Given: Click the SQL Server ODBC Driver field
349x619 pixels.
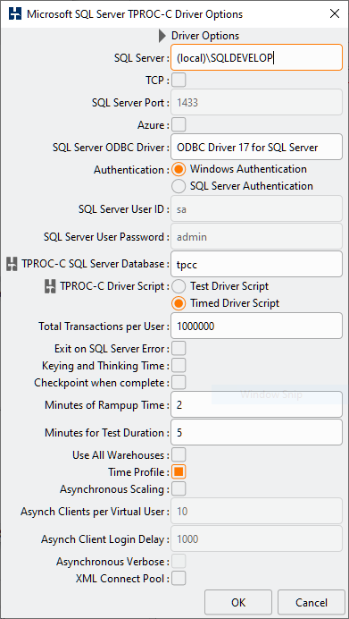Looking at the screenshot, I should tap(257, 148).
